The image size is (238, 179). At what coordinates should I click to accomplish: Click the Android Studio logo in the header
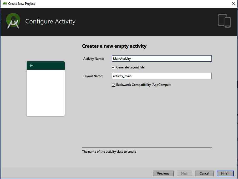13,21
